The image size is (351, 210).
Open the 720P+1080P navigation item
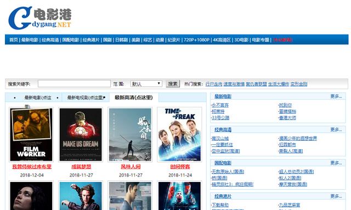pyautogui.click(x=196, y=40)
